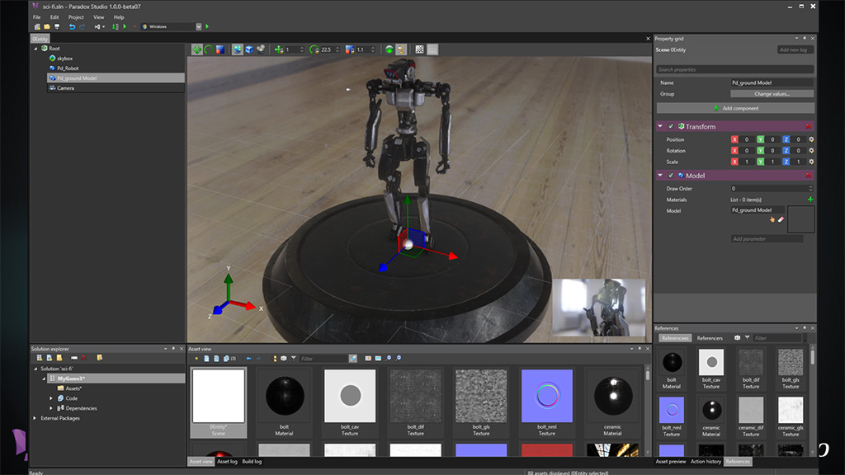This screenshot has height=475, width=845.
Task: Select the bolt_nml texture thumbnail in Asset view
Action: 546,396
